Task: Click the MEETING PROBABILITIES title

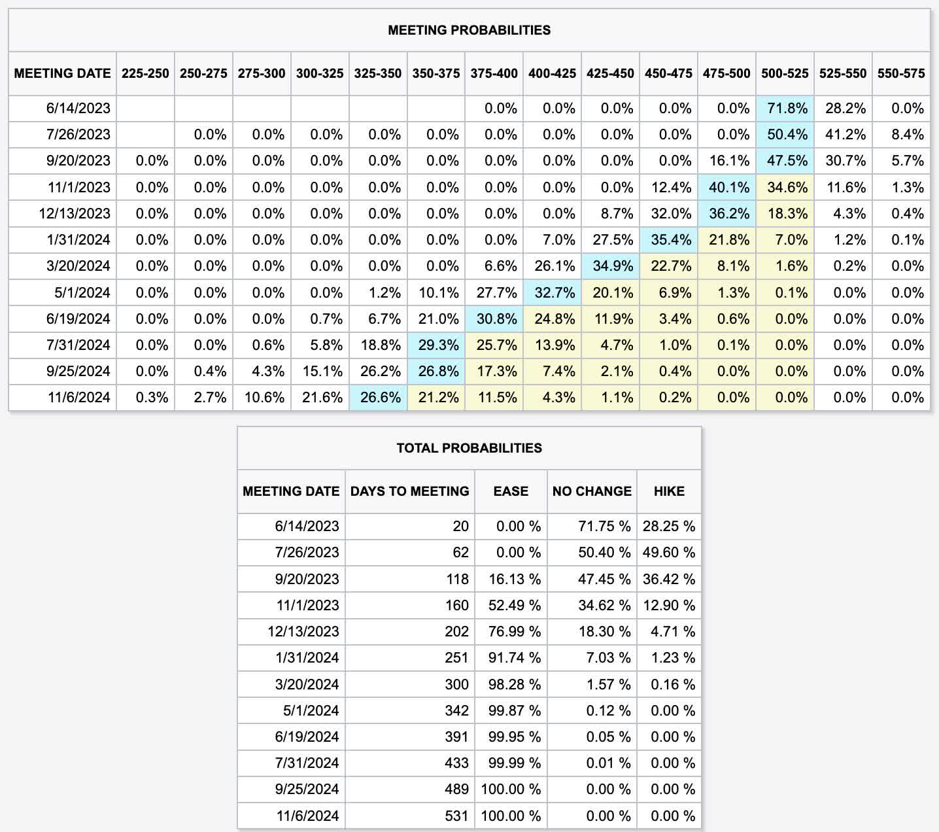Action: point(469,30)
